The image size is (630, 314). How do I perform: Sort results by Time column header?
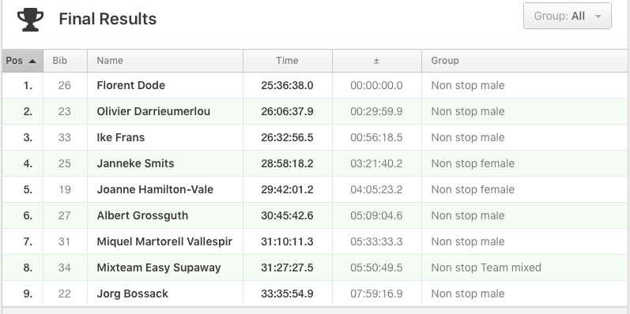[288, 61]
